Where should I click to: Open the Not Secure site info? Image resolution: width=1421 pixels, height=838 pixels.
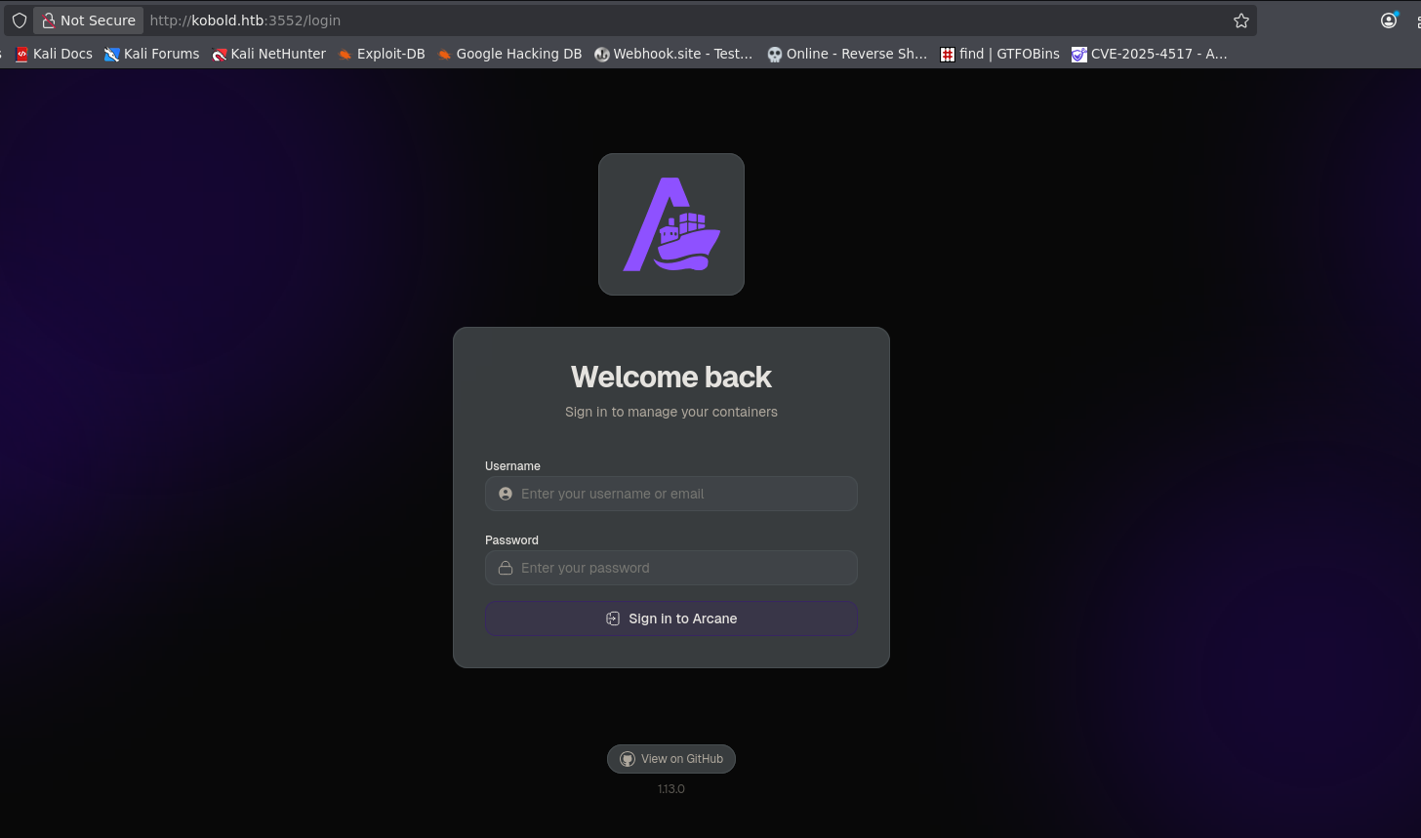[x=88, y=20]
